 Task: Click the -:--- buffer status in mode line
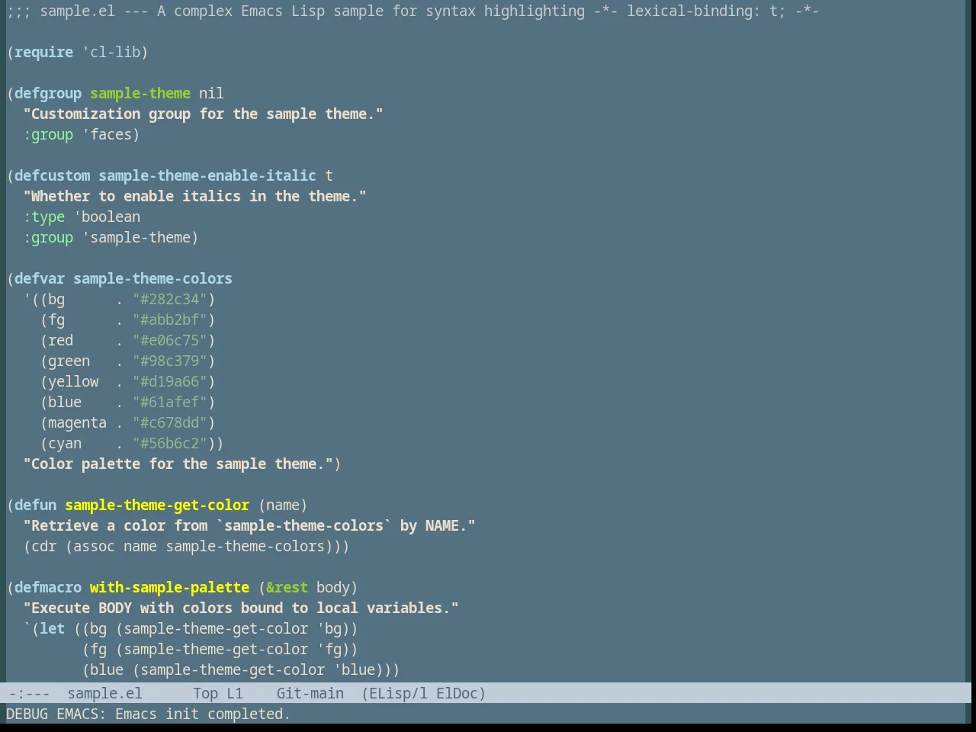[x=29, y=693]
